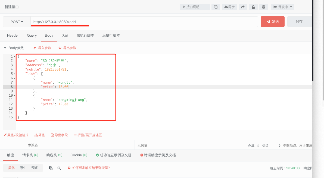The height and width of the screenshot is (178, 324).
Task: Open the POST method dropdown
Action: [x=16, y=22]
